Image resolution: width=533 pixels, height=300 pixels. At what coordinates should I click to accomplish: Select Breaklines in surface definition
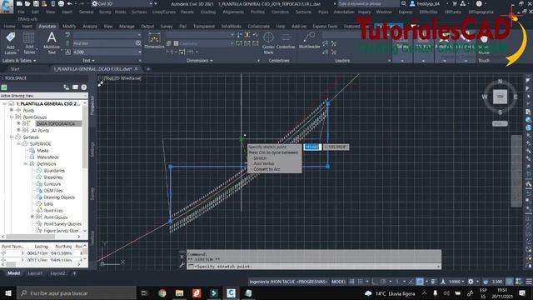tap(53, 177)
